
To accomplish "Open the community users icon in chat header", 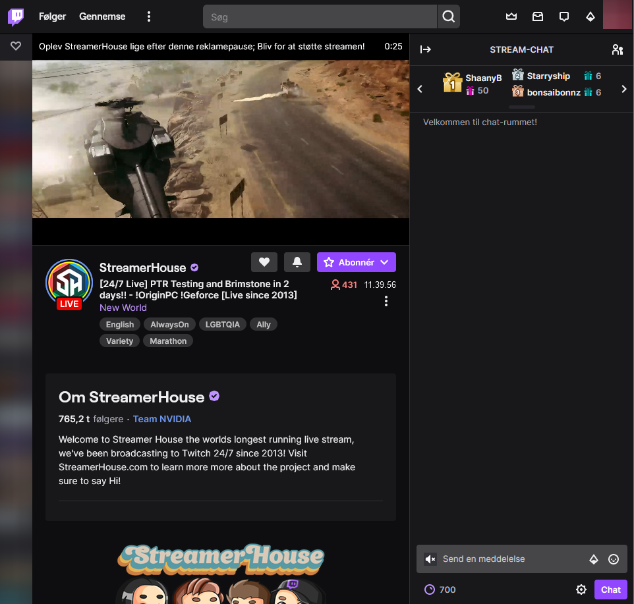I will tap(617, 49).
